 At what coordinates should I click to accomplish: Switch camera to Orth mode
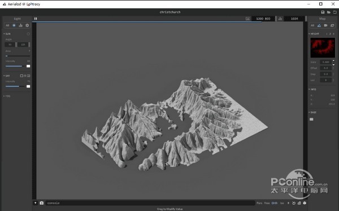[x=275, y=203]
